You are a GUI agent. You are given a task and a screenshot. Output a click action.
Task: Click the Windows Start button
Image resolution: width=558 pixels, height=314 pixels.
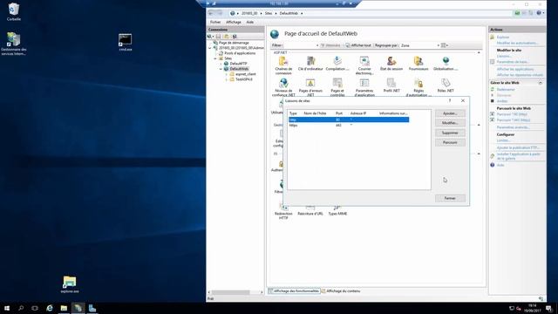7,308
